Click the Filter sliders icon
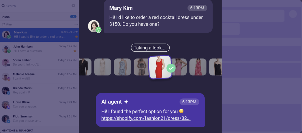Image resolution: width=302 pixels, height=133 pixels. [x=4, y=25]
